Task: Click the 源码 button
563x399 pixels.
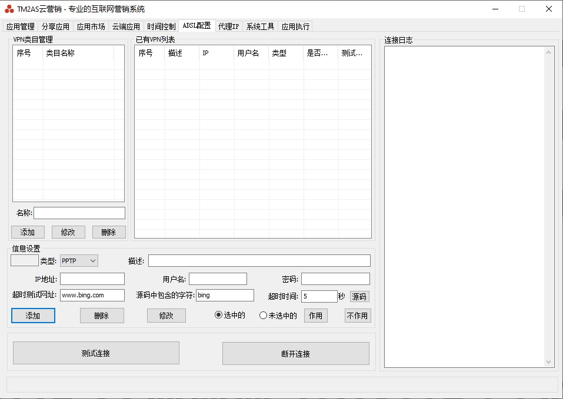Action: (x=359, y=297)
